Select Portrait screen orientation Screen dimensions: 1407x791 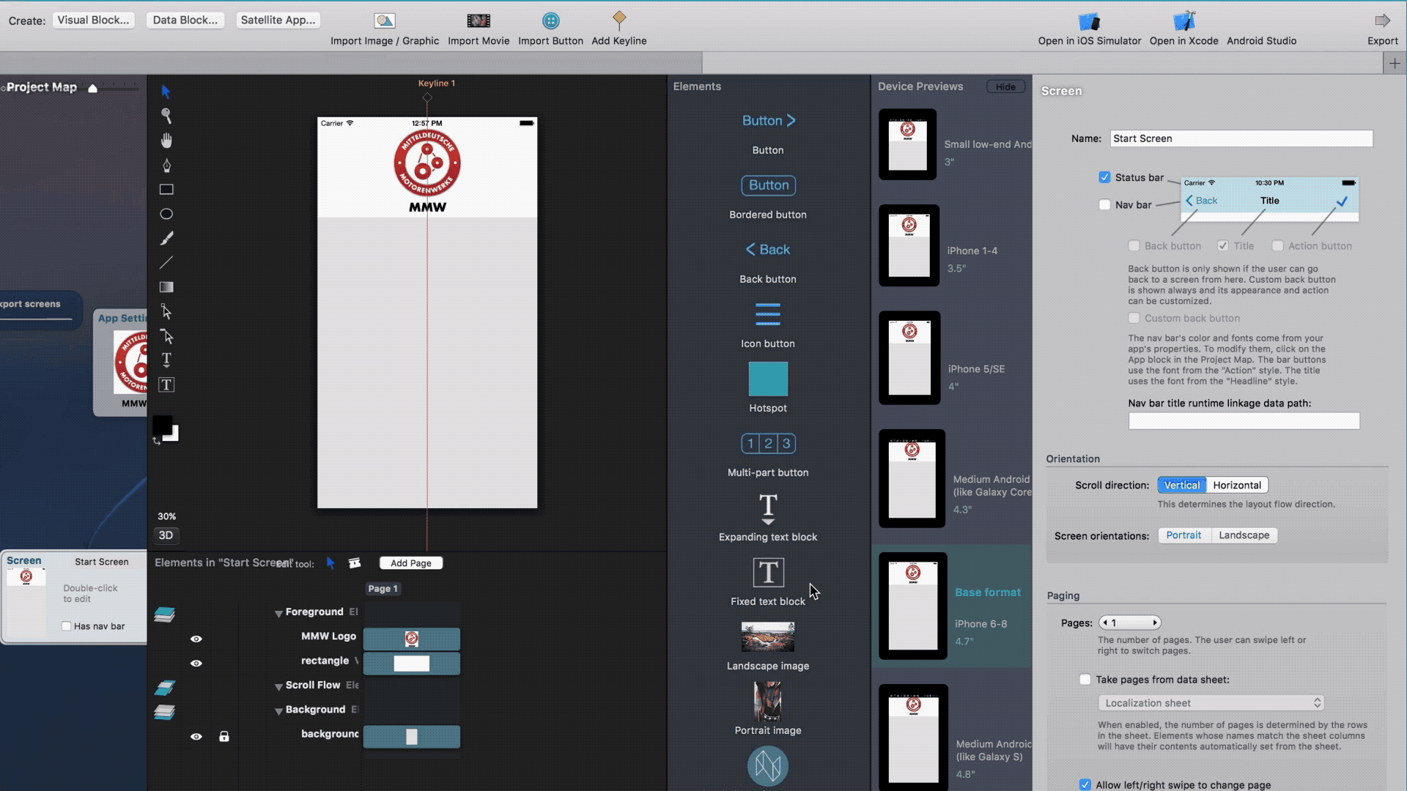tap(1183, 535)
